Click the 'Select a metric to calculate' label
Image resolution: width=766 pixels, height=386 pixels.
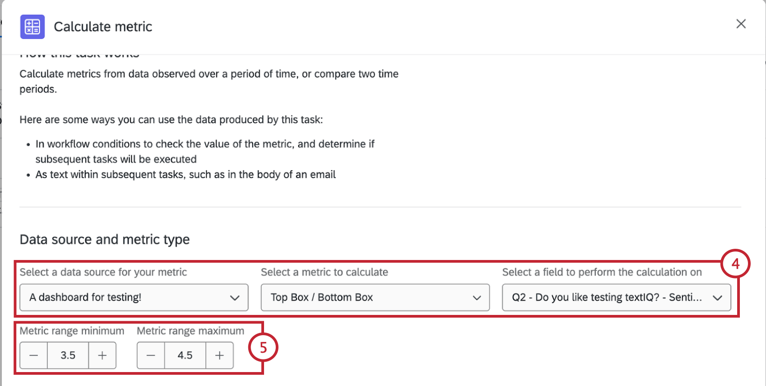tap(324, 272)
